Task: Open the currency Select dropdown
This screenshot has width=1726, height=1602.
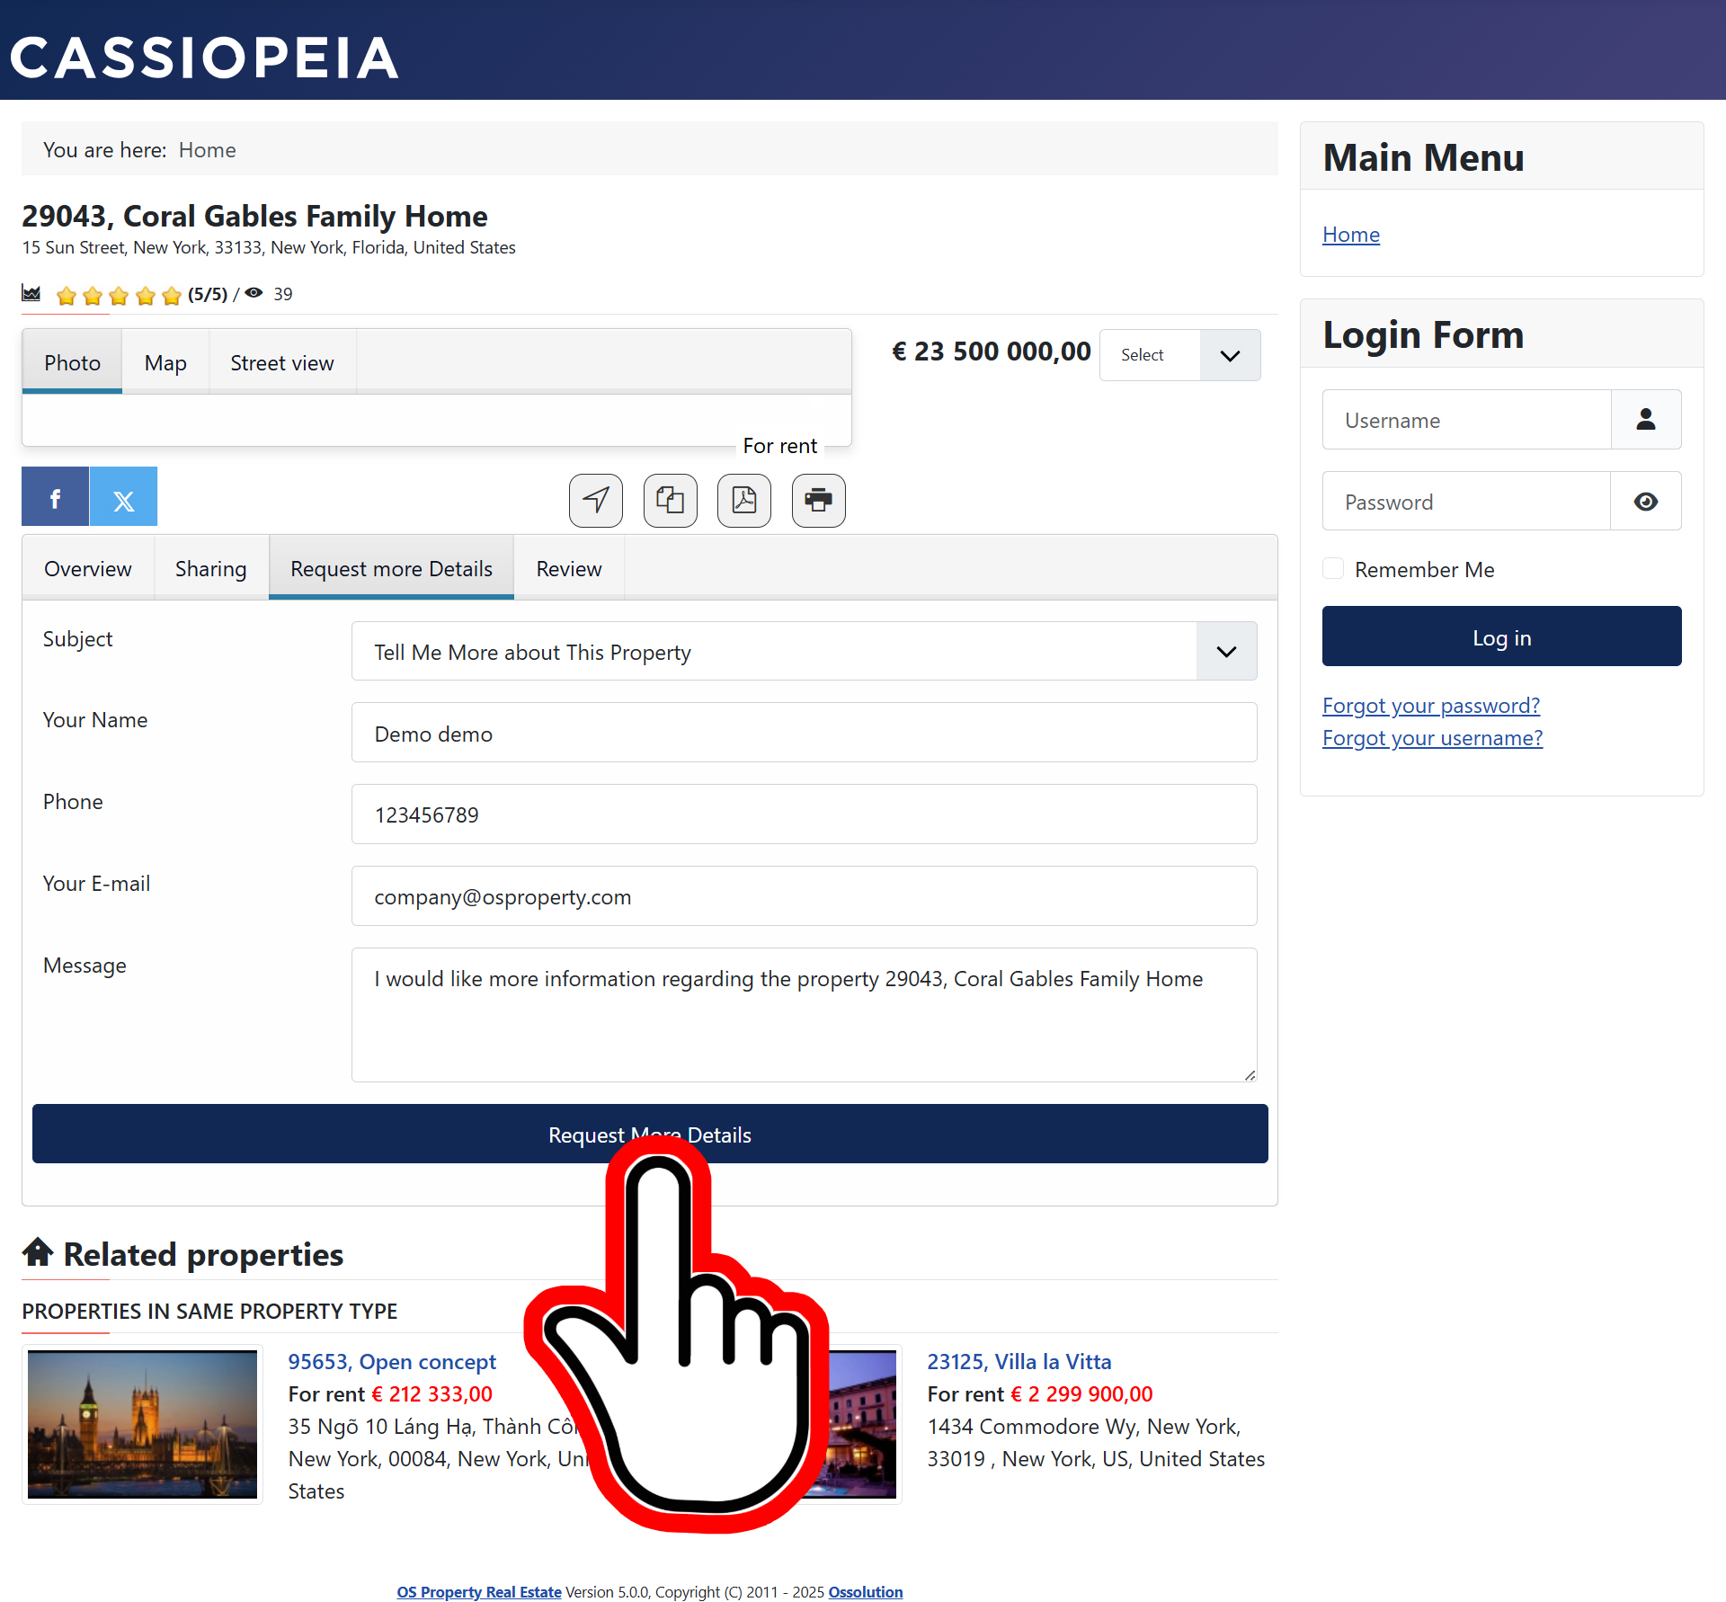Action: [1180, 355]
